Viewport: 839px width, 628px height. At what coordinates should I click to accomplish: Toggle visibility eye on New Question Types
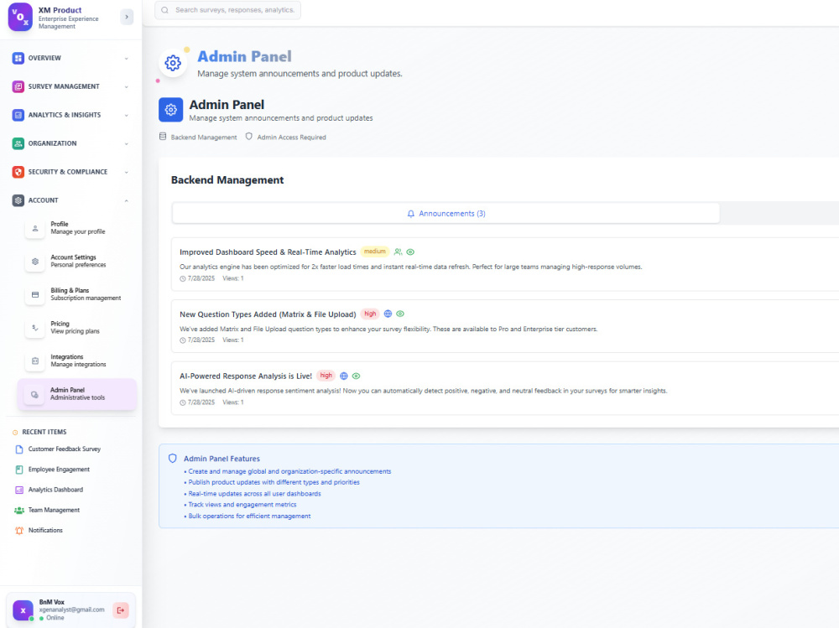400,314
